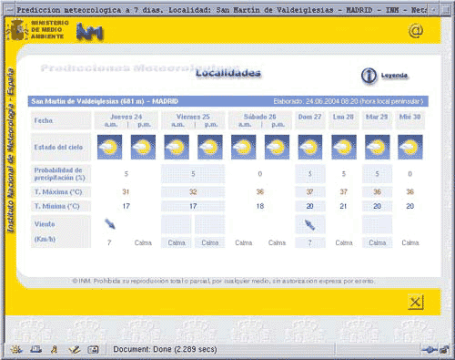Click Mié 30 sky state icon
Viewport: 455px width, 360px height.
pyautogui.click(x=410, y=148)
